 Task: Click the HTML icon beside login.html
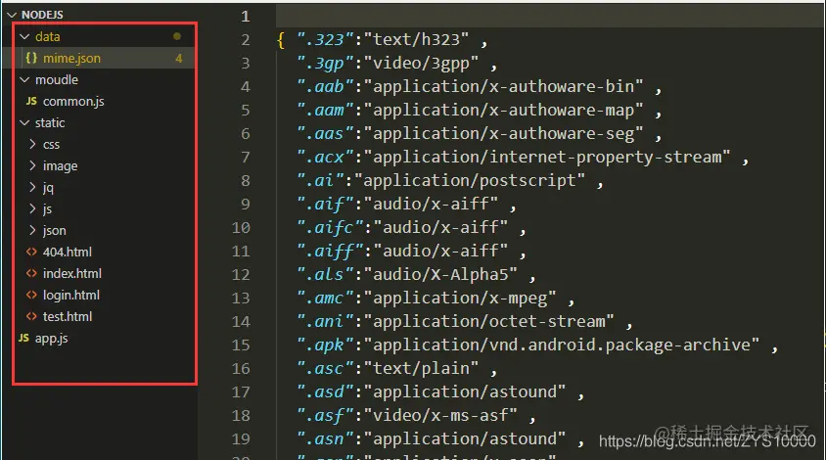(31, 295)
